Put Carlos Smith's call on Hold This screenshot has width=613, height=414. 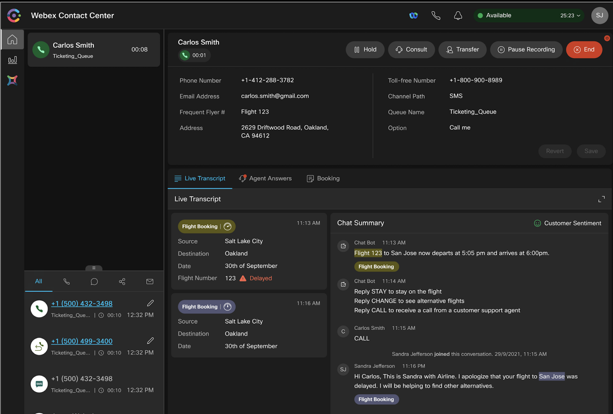pos(365,50)
